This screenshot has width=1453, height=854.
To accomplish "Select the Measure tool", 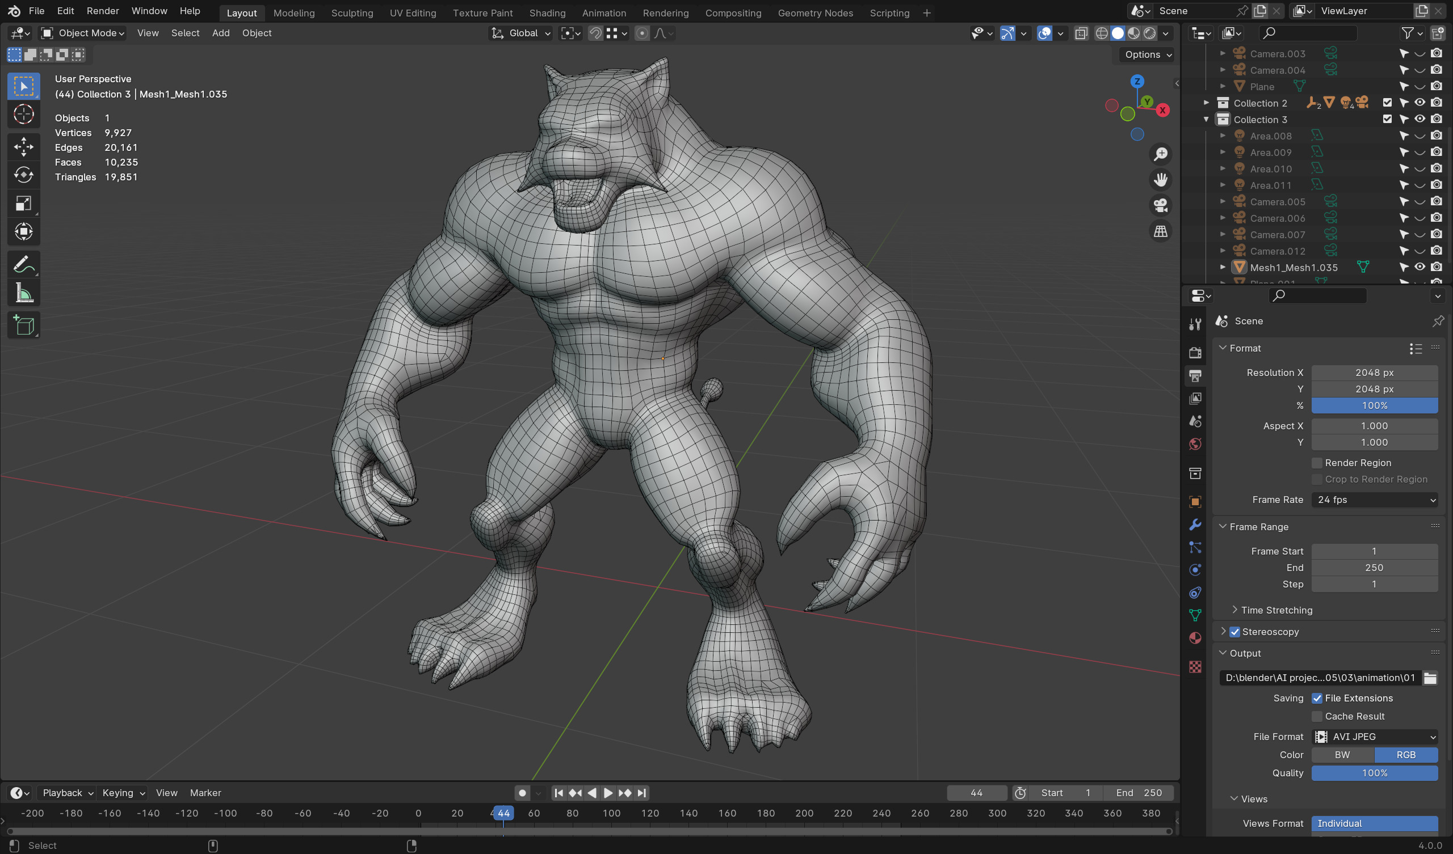I will [24, 293].
